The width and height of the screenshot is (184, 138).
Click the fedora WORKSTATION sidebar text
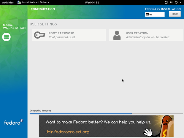(14, 26)
